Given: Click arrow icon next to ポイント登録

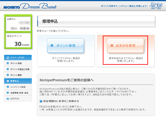Looking at the screenshot, I should (8, 63).
